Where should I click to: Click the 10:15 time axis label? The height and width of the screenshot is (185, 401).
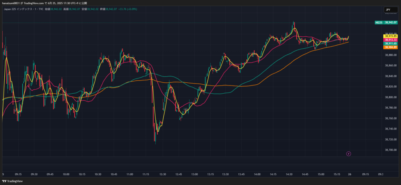(x=82, y=174)
